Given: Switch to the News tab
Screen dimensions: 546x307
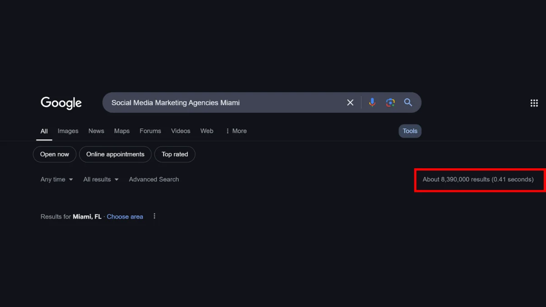Looking at the screenshot, I should 96,131.
